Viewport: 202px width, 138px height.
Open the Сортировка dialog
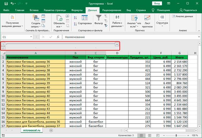[85, 20]
